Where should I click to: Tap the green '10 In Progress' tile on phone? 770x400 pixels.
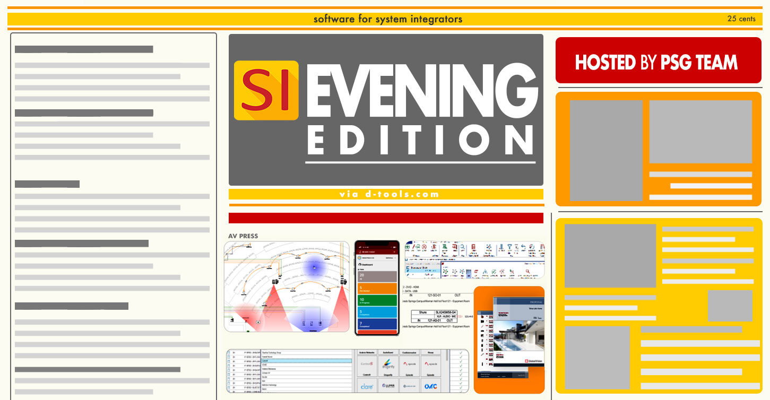[x=376, y=300]
